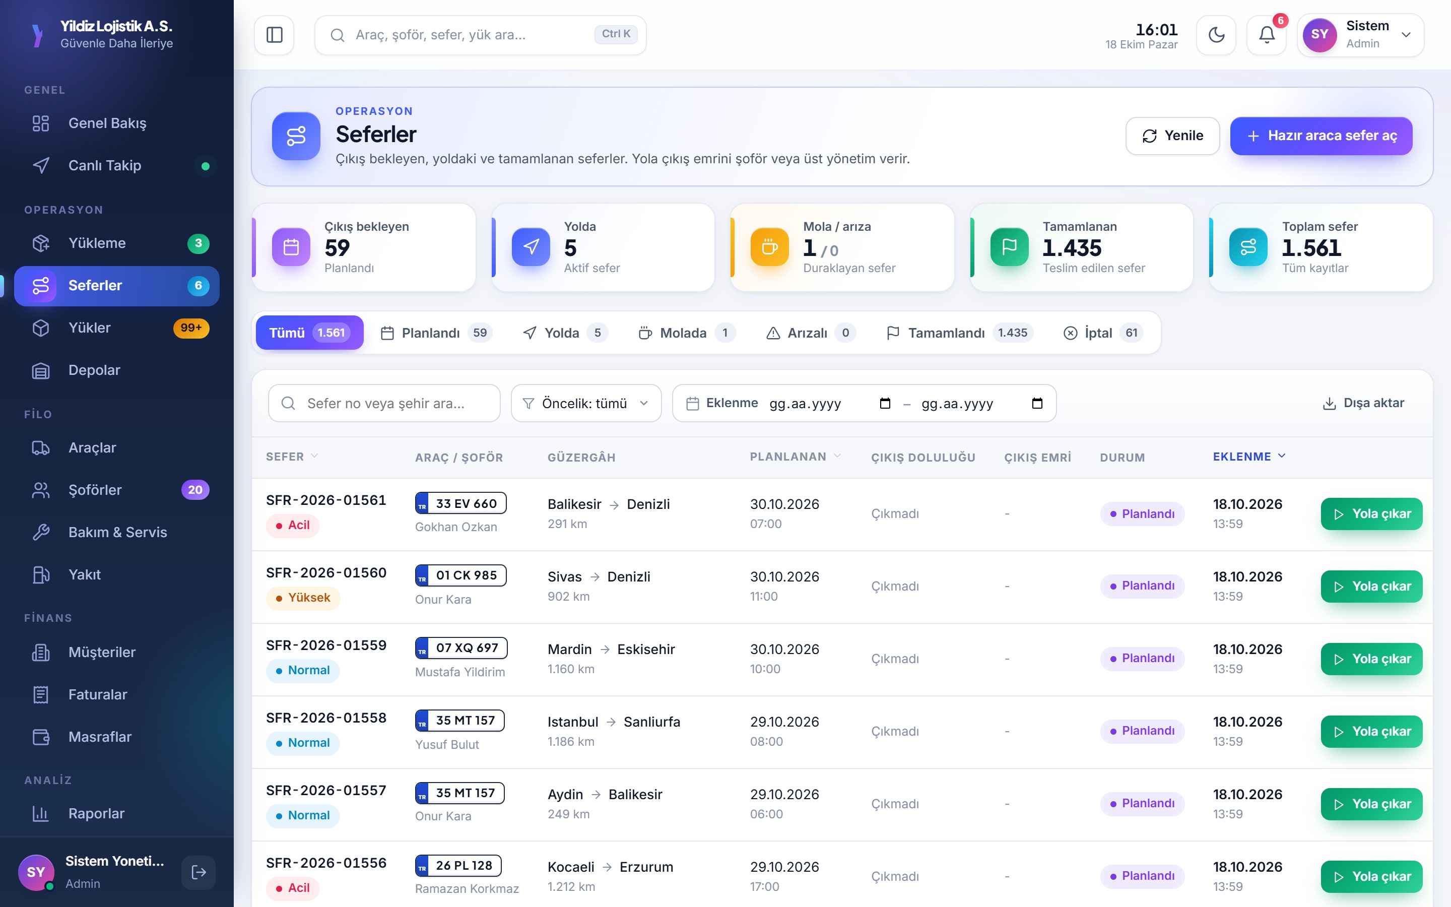Click Hazır araca sefer aç button

point(1321,136)
